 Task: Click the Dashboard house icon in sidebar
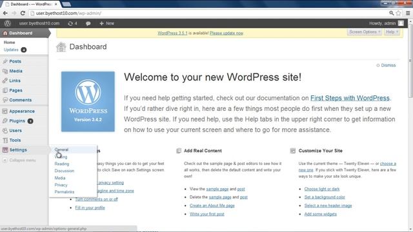click(5, 33)
